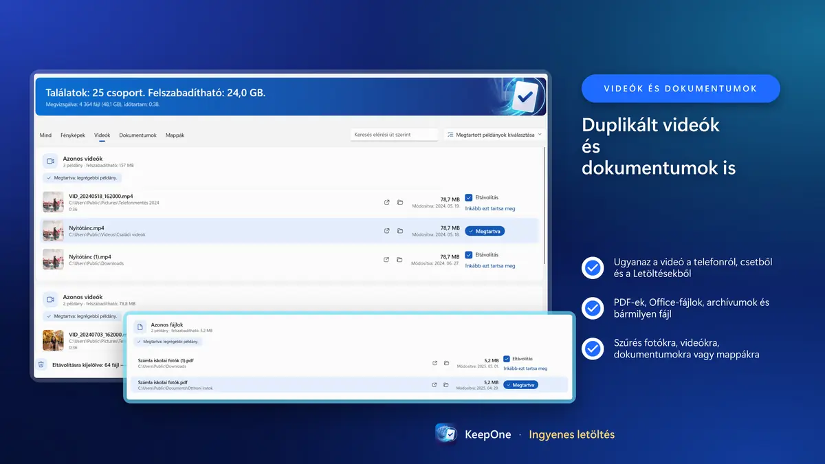Click the KeepOne app icon at the bottom
The height and width of the screenshot is (464, 825).
(x=446, y=434)
